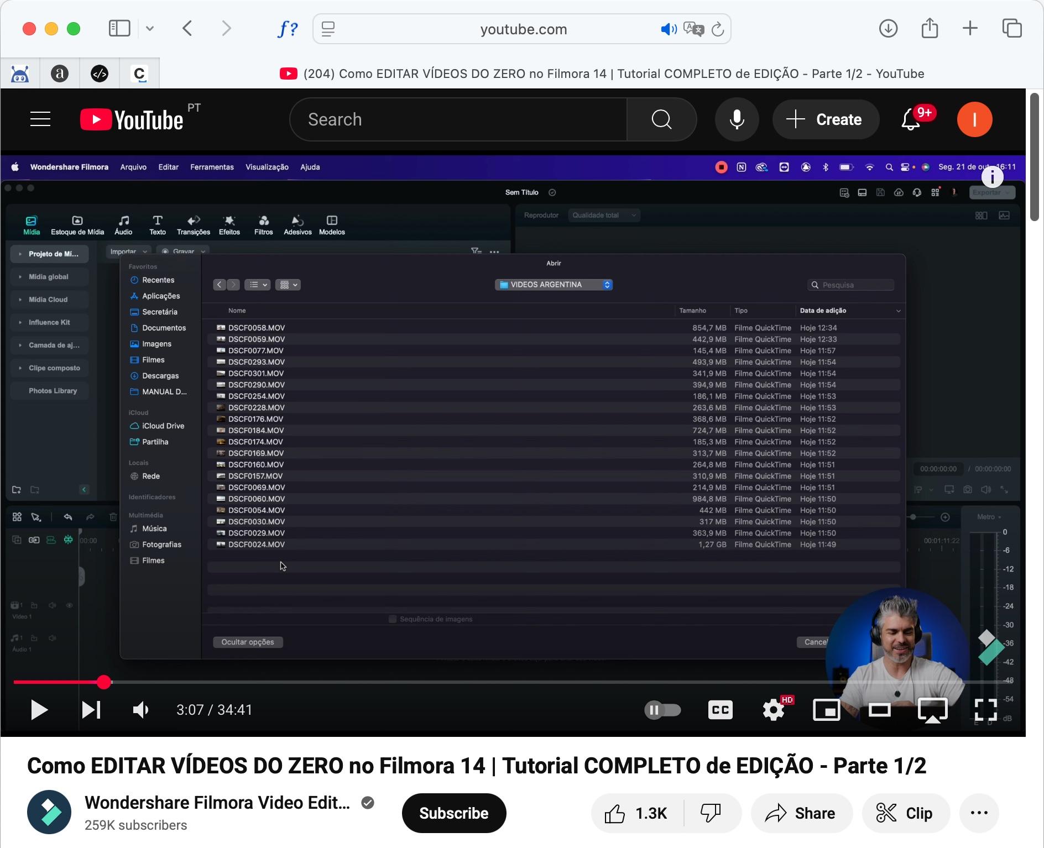Go back in Safari history

187,28
